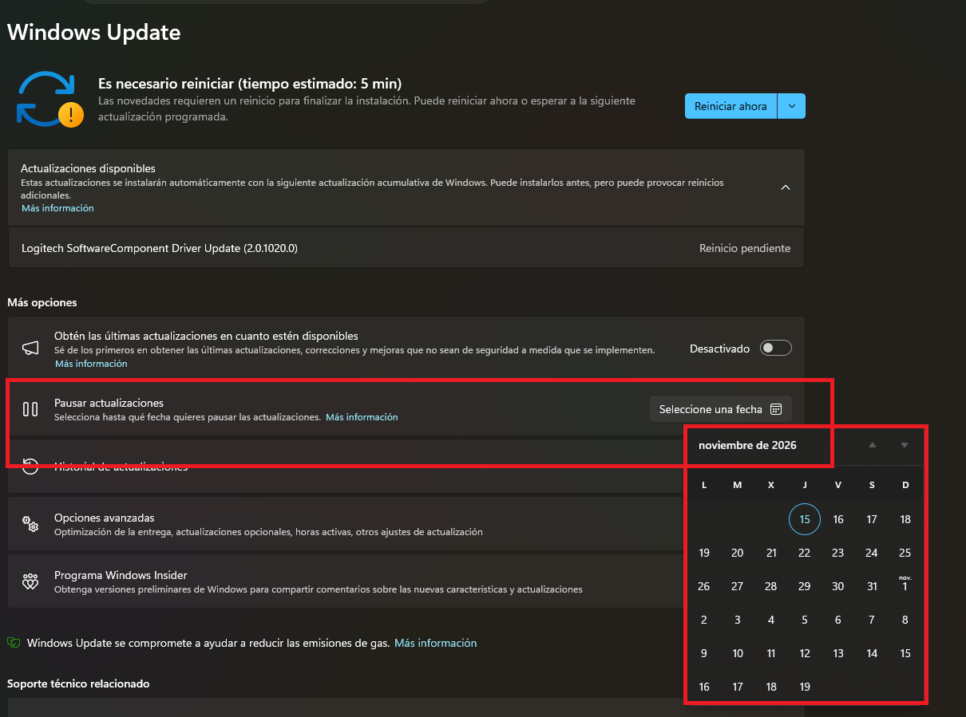Pick day 31 in the calendar

pyautogui.click(x=872, y=586)
